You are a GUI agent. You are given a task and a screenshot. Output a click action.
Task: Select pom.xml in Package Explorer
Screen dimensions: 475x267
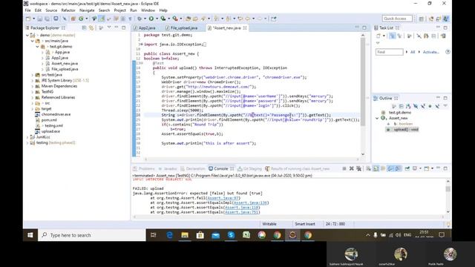point(49,120)
